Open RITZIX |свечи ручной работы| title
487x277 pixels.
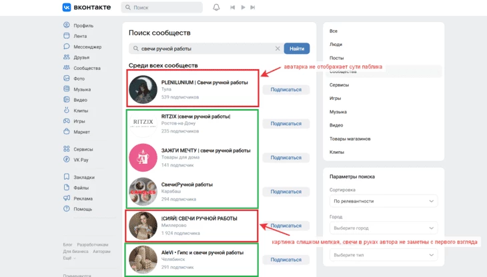pyautogui.click(x=195, y=117)
